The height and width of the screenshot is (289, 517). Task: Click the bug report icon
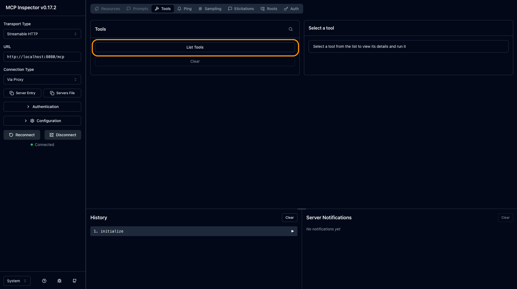point(59,281)
